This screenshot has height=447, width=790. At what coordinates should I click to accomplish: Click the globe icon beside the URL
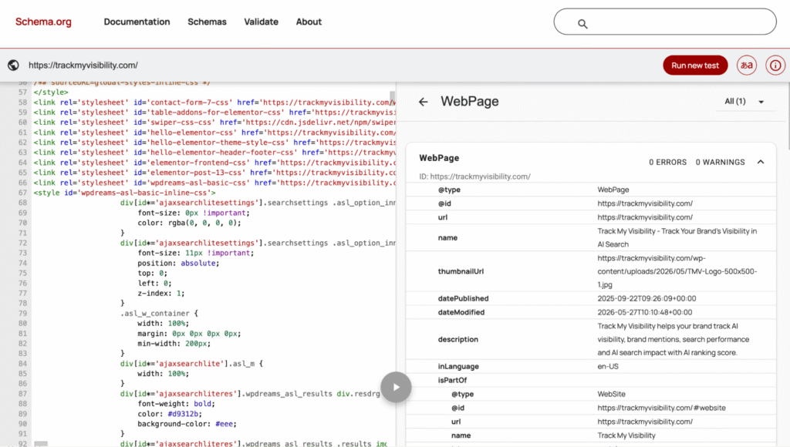(14, 65)
